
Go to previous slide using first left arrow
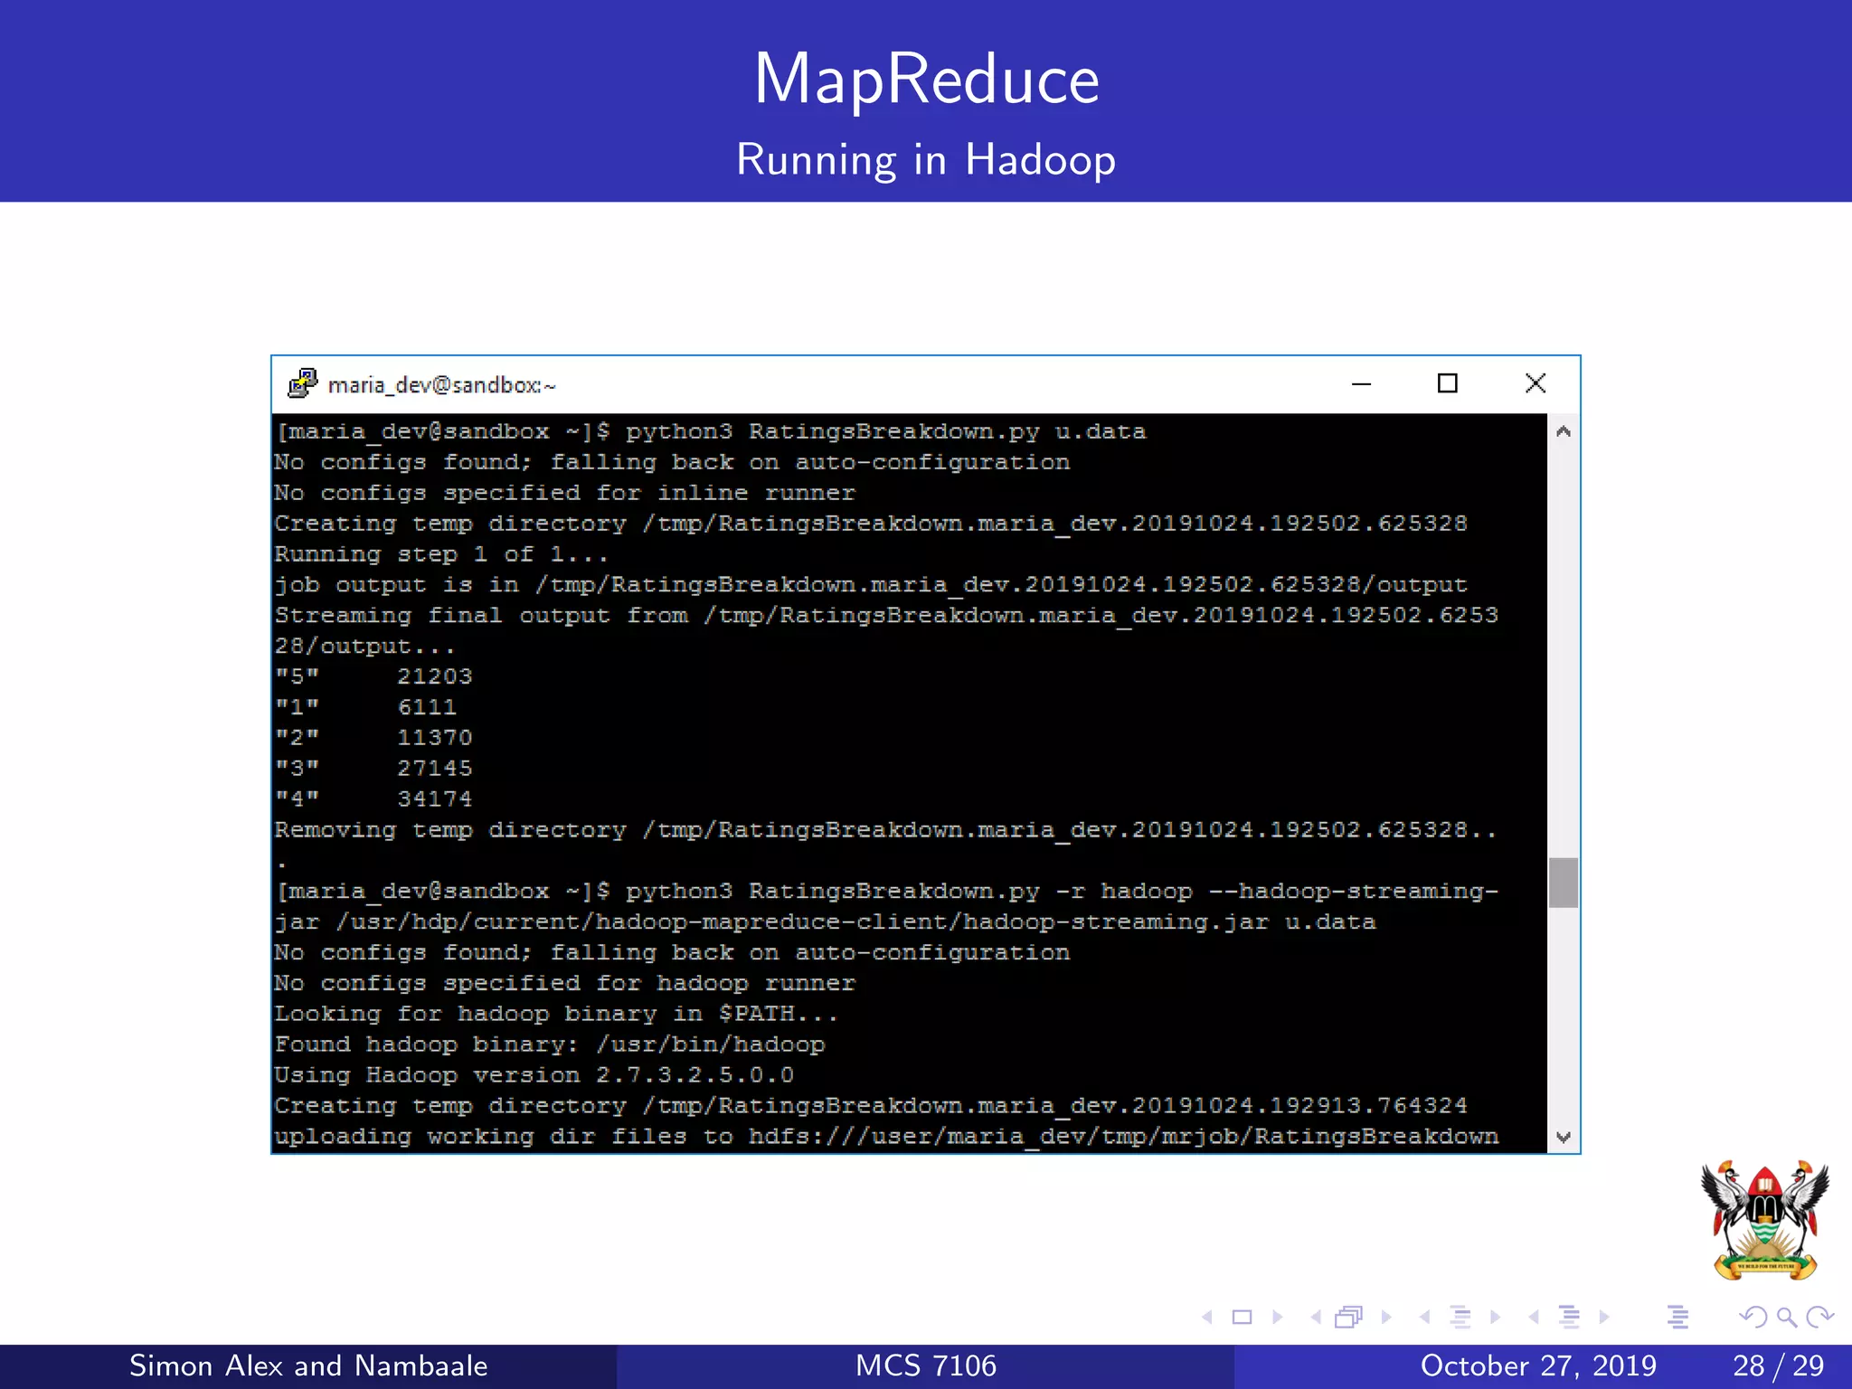(1207, 1318)
